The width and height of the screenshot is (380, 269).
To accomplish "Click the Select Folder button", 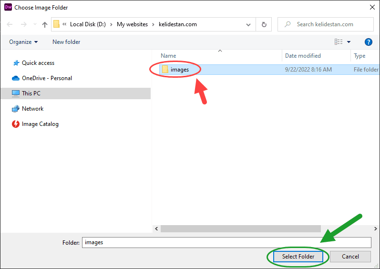I will tap(298, 257).
